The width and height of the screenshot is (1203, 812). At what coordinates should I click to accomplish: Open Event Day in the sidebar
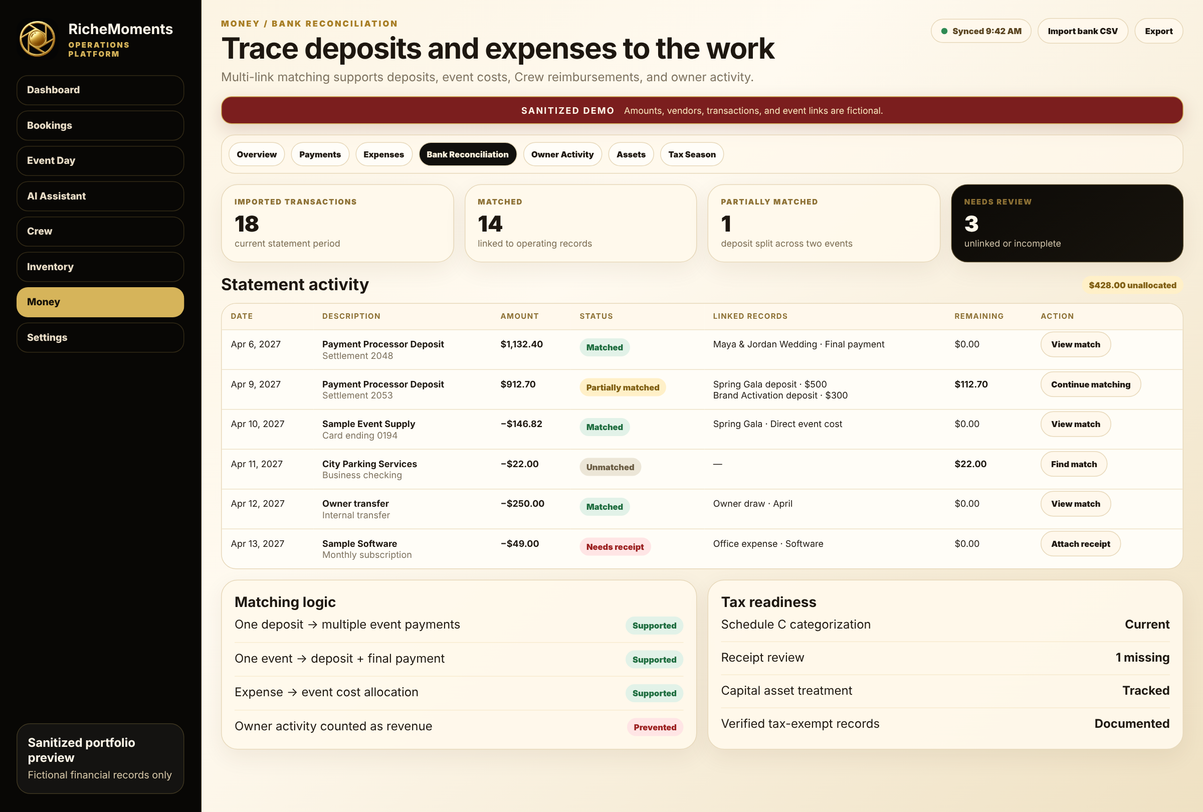coord(100,160)
